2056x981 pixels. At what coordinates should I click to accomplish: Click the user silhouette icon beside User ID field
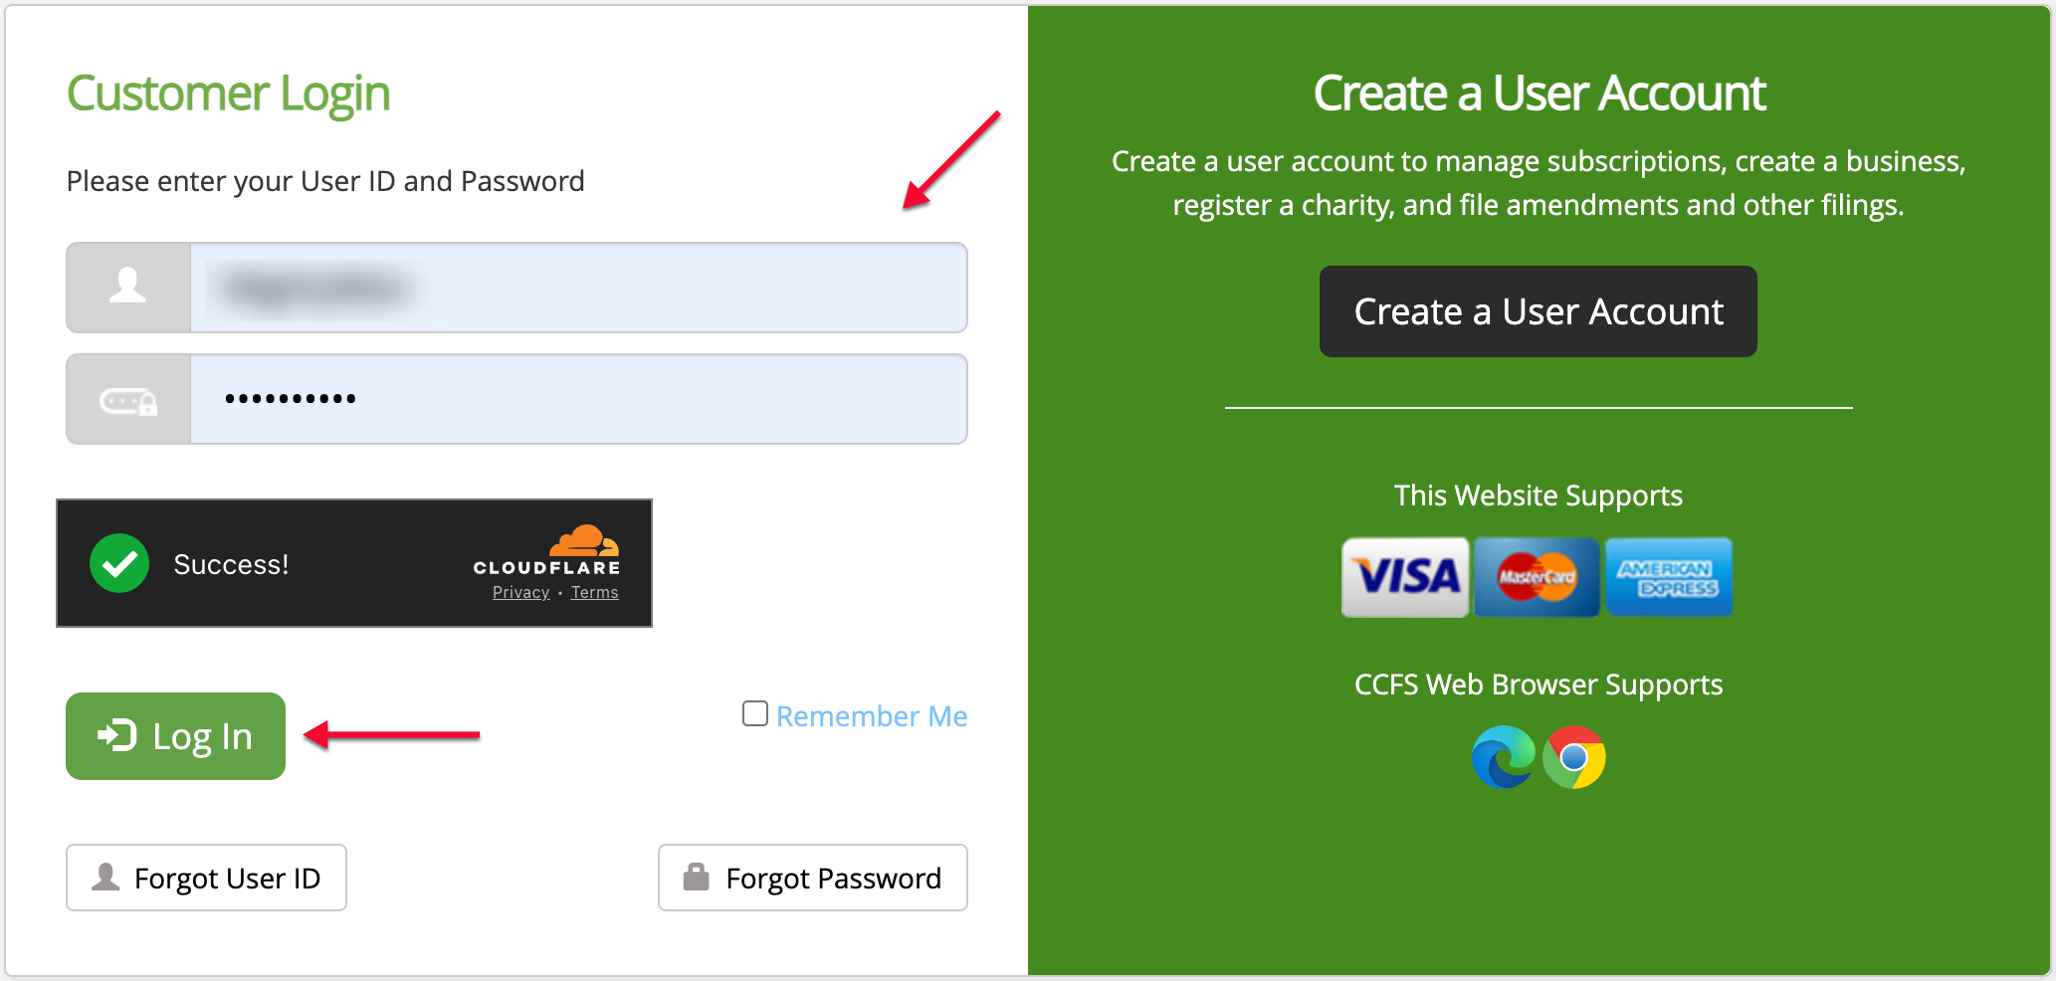pyautogui.click(x=127, y=286)
